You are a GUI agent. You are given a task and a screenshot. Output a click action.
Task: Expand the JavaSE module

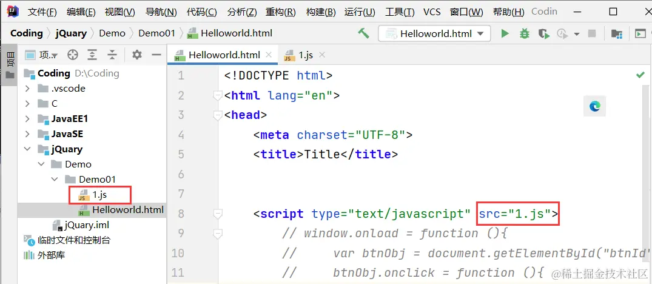27,134
